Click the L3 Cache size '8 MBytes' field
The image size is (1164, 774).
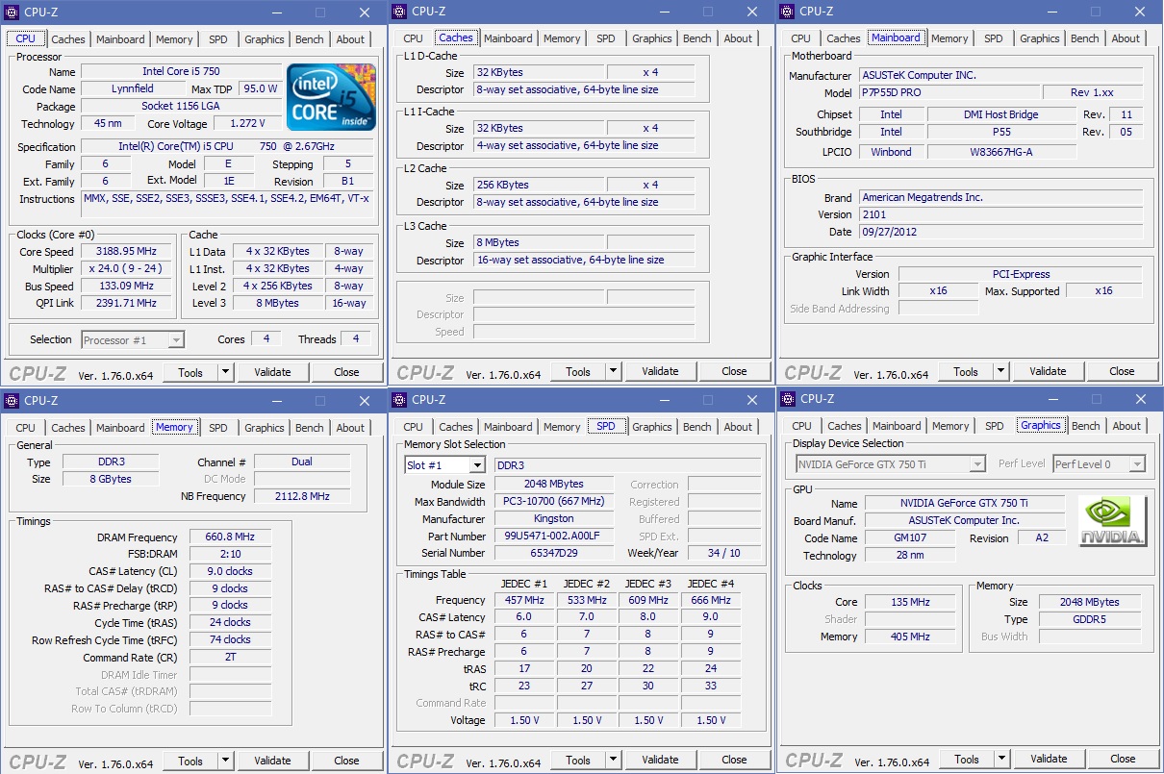click(539, 243)
